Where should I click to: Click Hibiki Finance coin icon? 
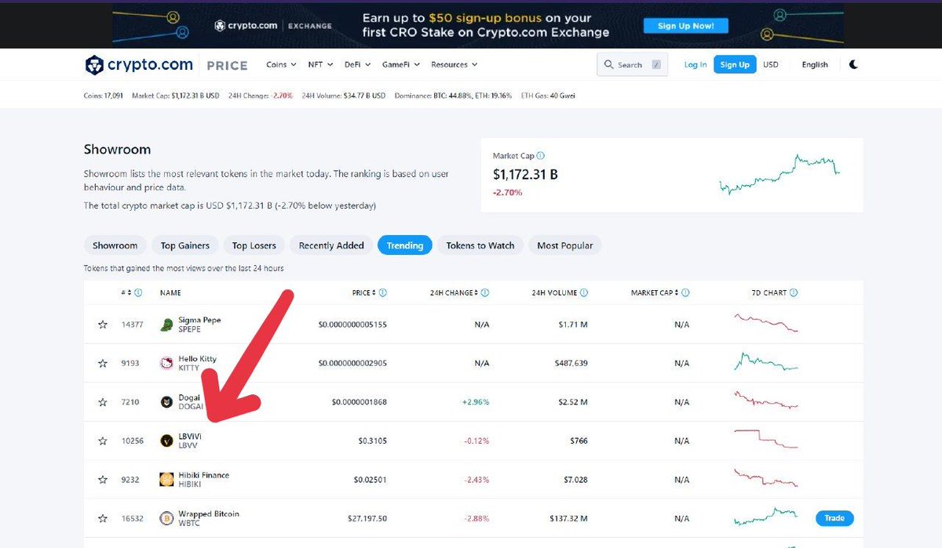pyautogui.click(x=166, y=480)
